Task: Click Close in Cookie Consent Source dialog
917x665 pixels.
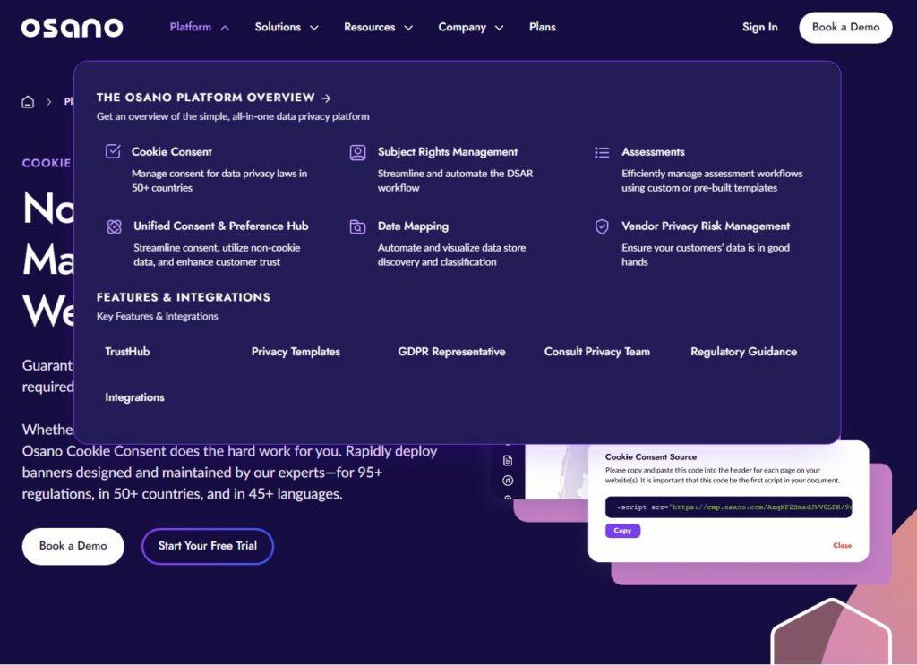Action: 842,545
